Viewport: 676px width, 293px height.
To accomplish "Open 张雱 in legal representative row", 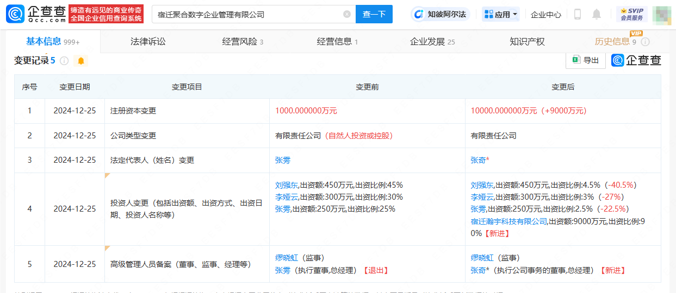I will pos(283,160).
